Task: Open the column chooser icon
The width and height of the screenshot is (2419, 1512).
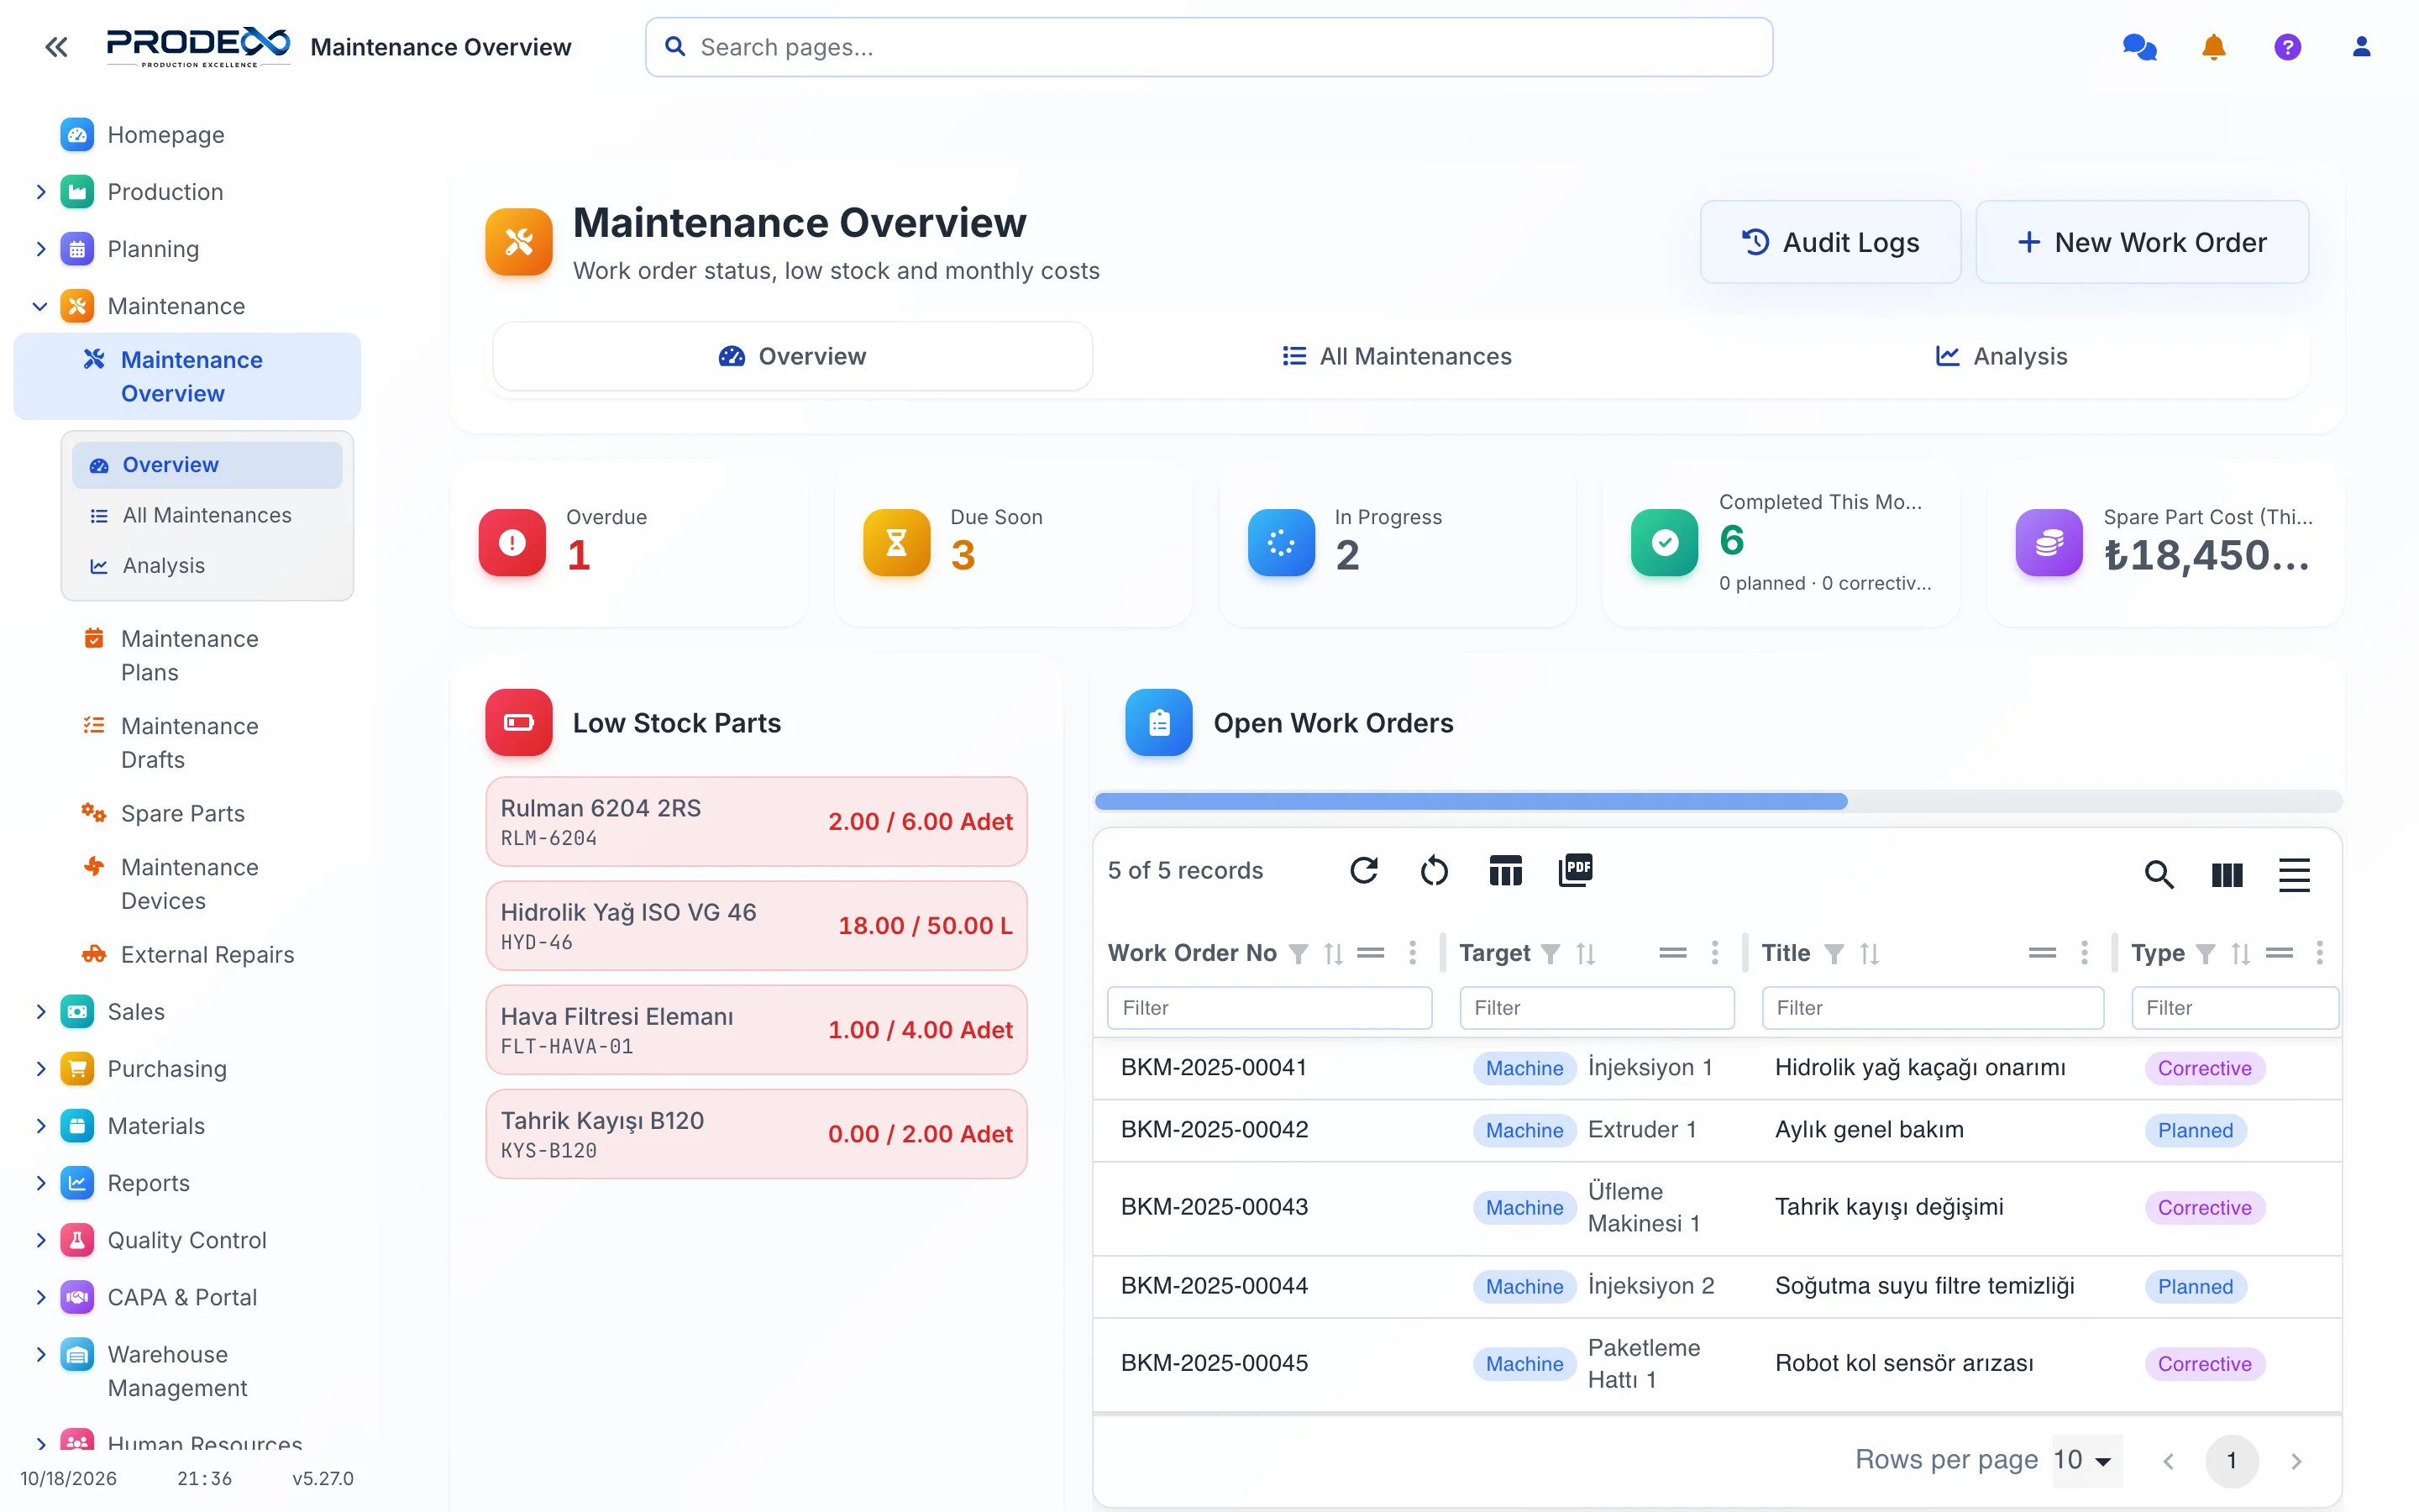Action: point(2227,875)
